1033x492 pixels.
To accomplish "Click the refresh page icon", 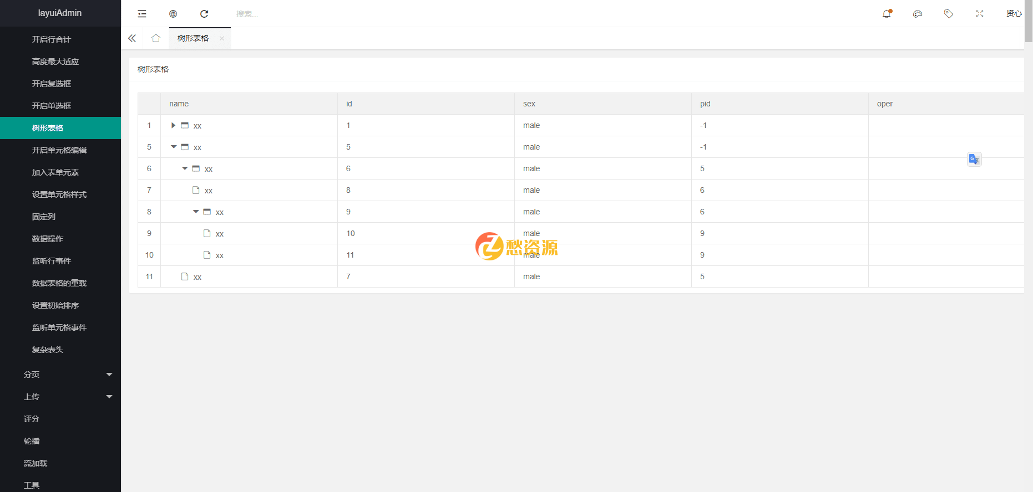I will [204, 14].
